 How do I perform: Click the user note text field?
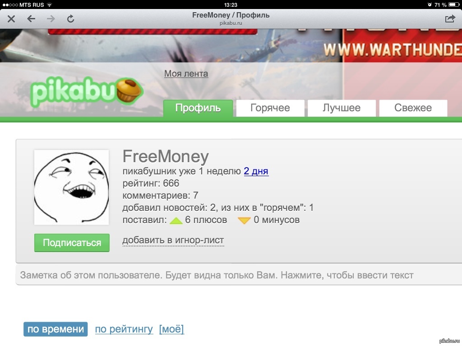tap(239, 275)
